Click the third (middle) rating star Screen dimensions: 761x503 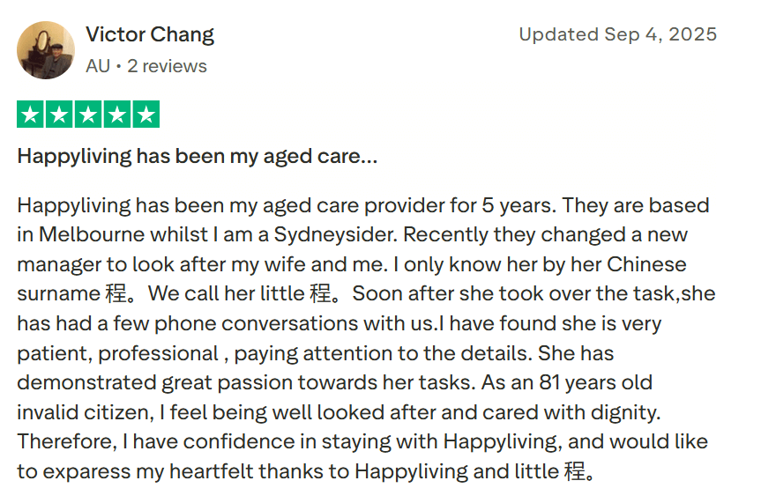click(x=88, y=115)
